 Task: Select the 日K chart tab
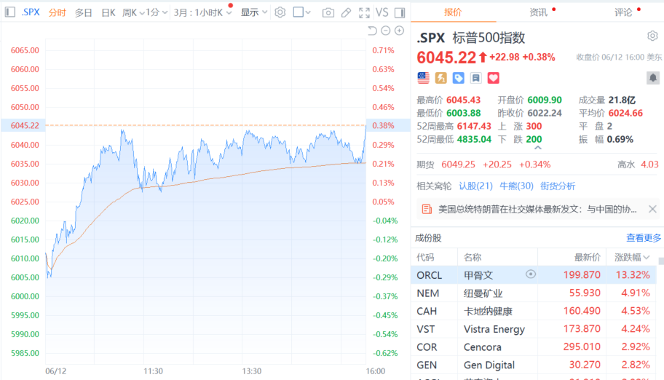(108, 12)
